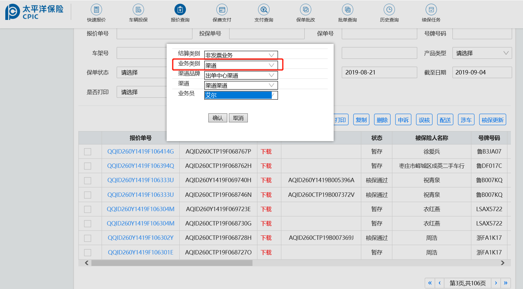Screen dimensions: 523x289
Task: Open quote link QQID260Y1419F106301E
Action: (141, 252)
